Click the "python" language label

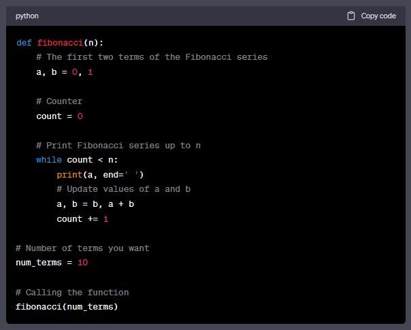click(x=27, y=16)
